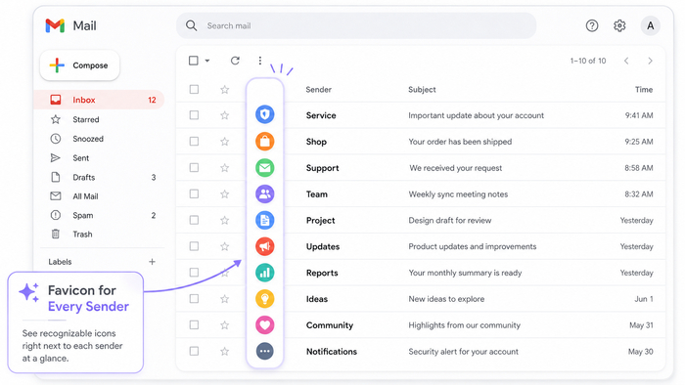Open email 'Your monthly summary is ready'
685x385 pixels.
tap(465, 273)
